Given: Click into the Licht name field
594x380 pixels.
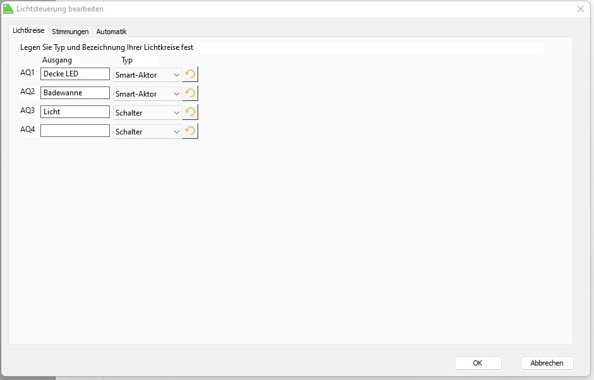Looking at the screenshot, I should (x=74, y=112).
